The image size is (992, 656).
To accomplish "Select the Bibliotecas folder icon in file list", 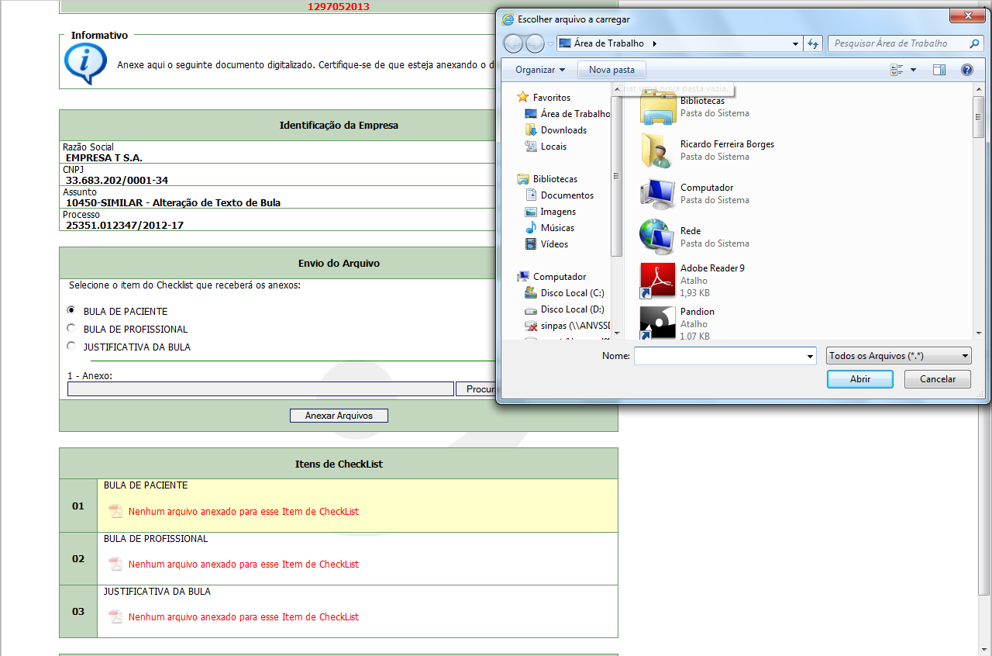I will pyautogui.click(x=657, y=107).
